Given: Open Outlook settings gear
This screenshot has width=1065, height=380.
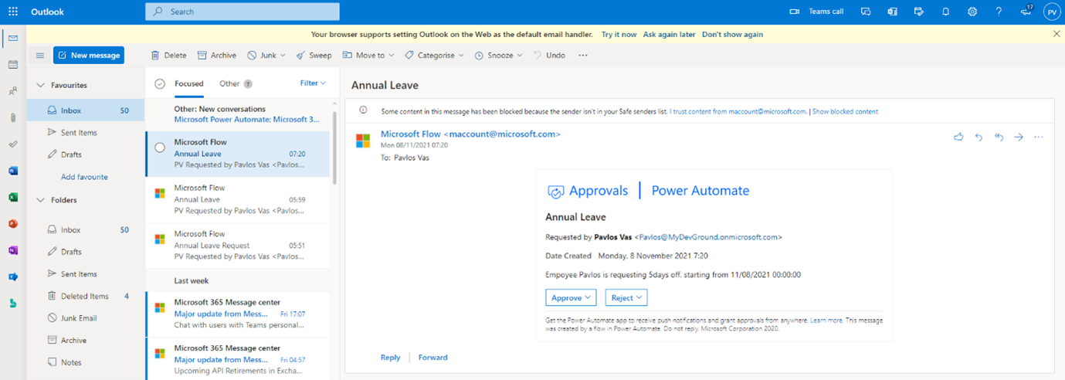Looking at the screenshot, I should [972, 12].
